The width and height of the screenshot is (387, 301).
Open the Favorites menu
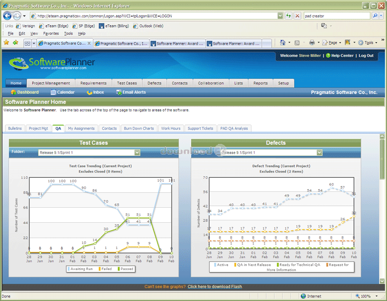tap(51, 33)
